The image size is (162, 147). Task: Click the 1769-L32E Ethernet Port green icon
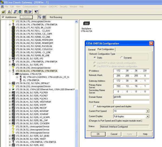[13, 89]
